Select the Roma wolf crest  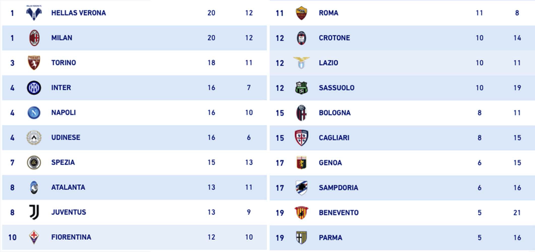pos(301,13)
